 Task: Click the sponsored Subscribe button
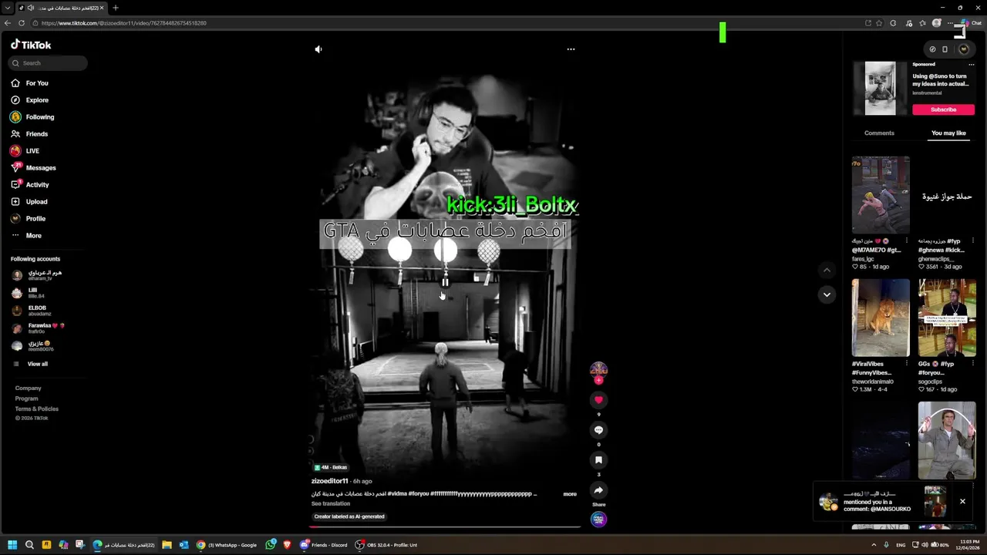pos(943,109)
